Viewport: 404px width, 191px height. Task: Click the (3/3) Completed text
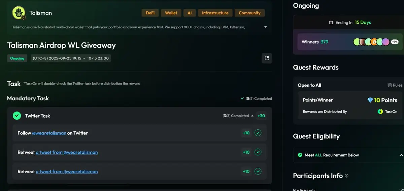point(236,116)
